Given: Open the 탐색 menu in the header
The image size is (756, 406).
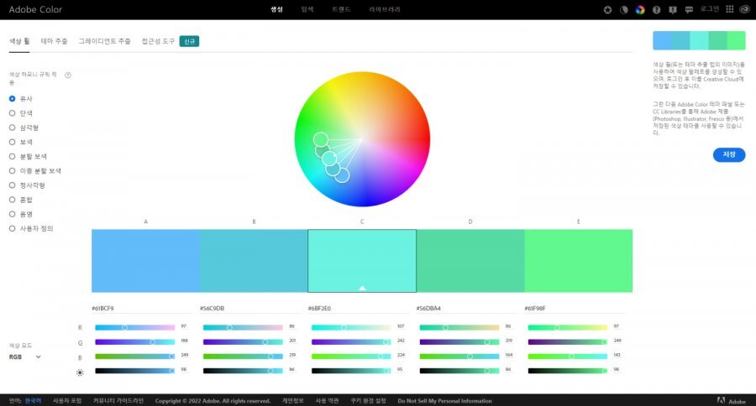Looking at the screenshot, I should (x=307, y=9).
